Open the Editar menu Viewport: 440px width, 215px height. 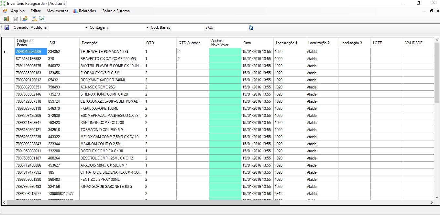[x=36, y=11]
